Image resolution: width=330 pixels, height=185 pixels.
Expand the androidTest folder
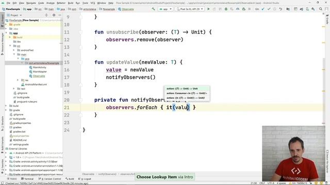tap(14, 50)
